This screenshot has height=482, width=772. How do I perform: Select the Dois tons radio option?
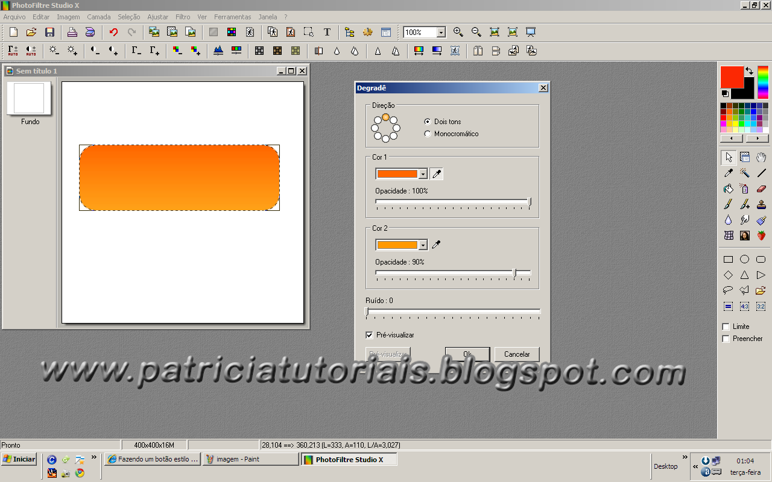[428, 122]
